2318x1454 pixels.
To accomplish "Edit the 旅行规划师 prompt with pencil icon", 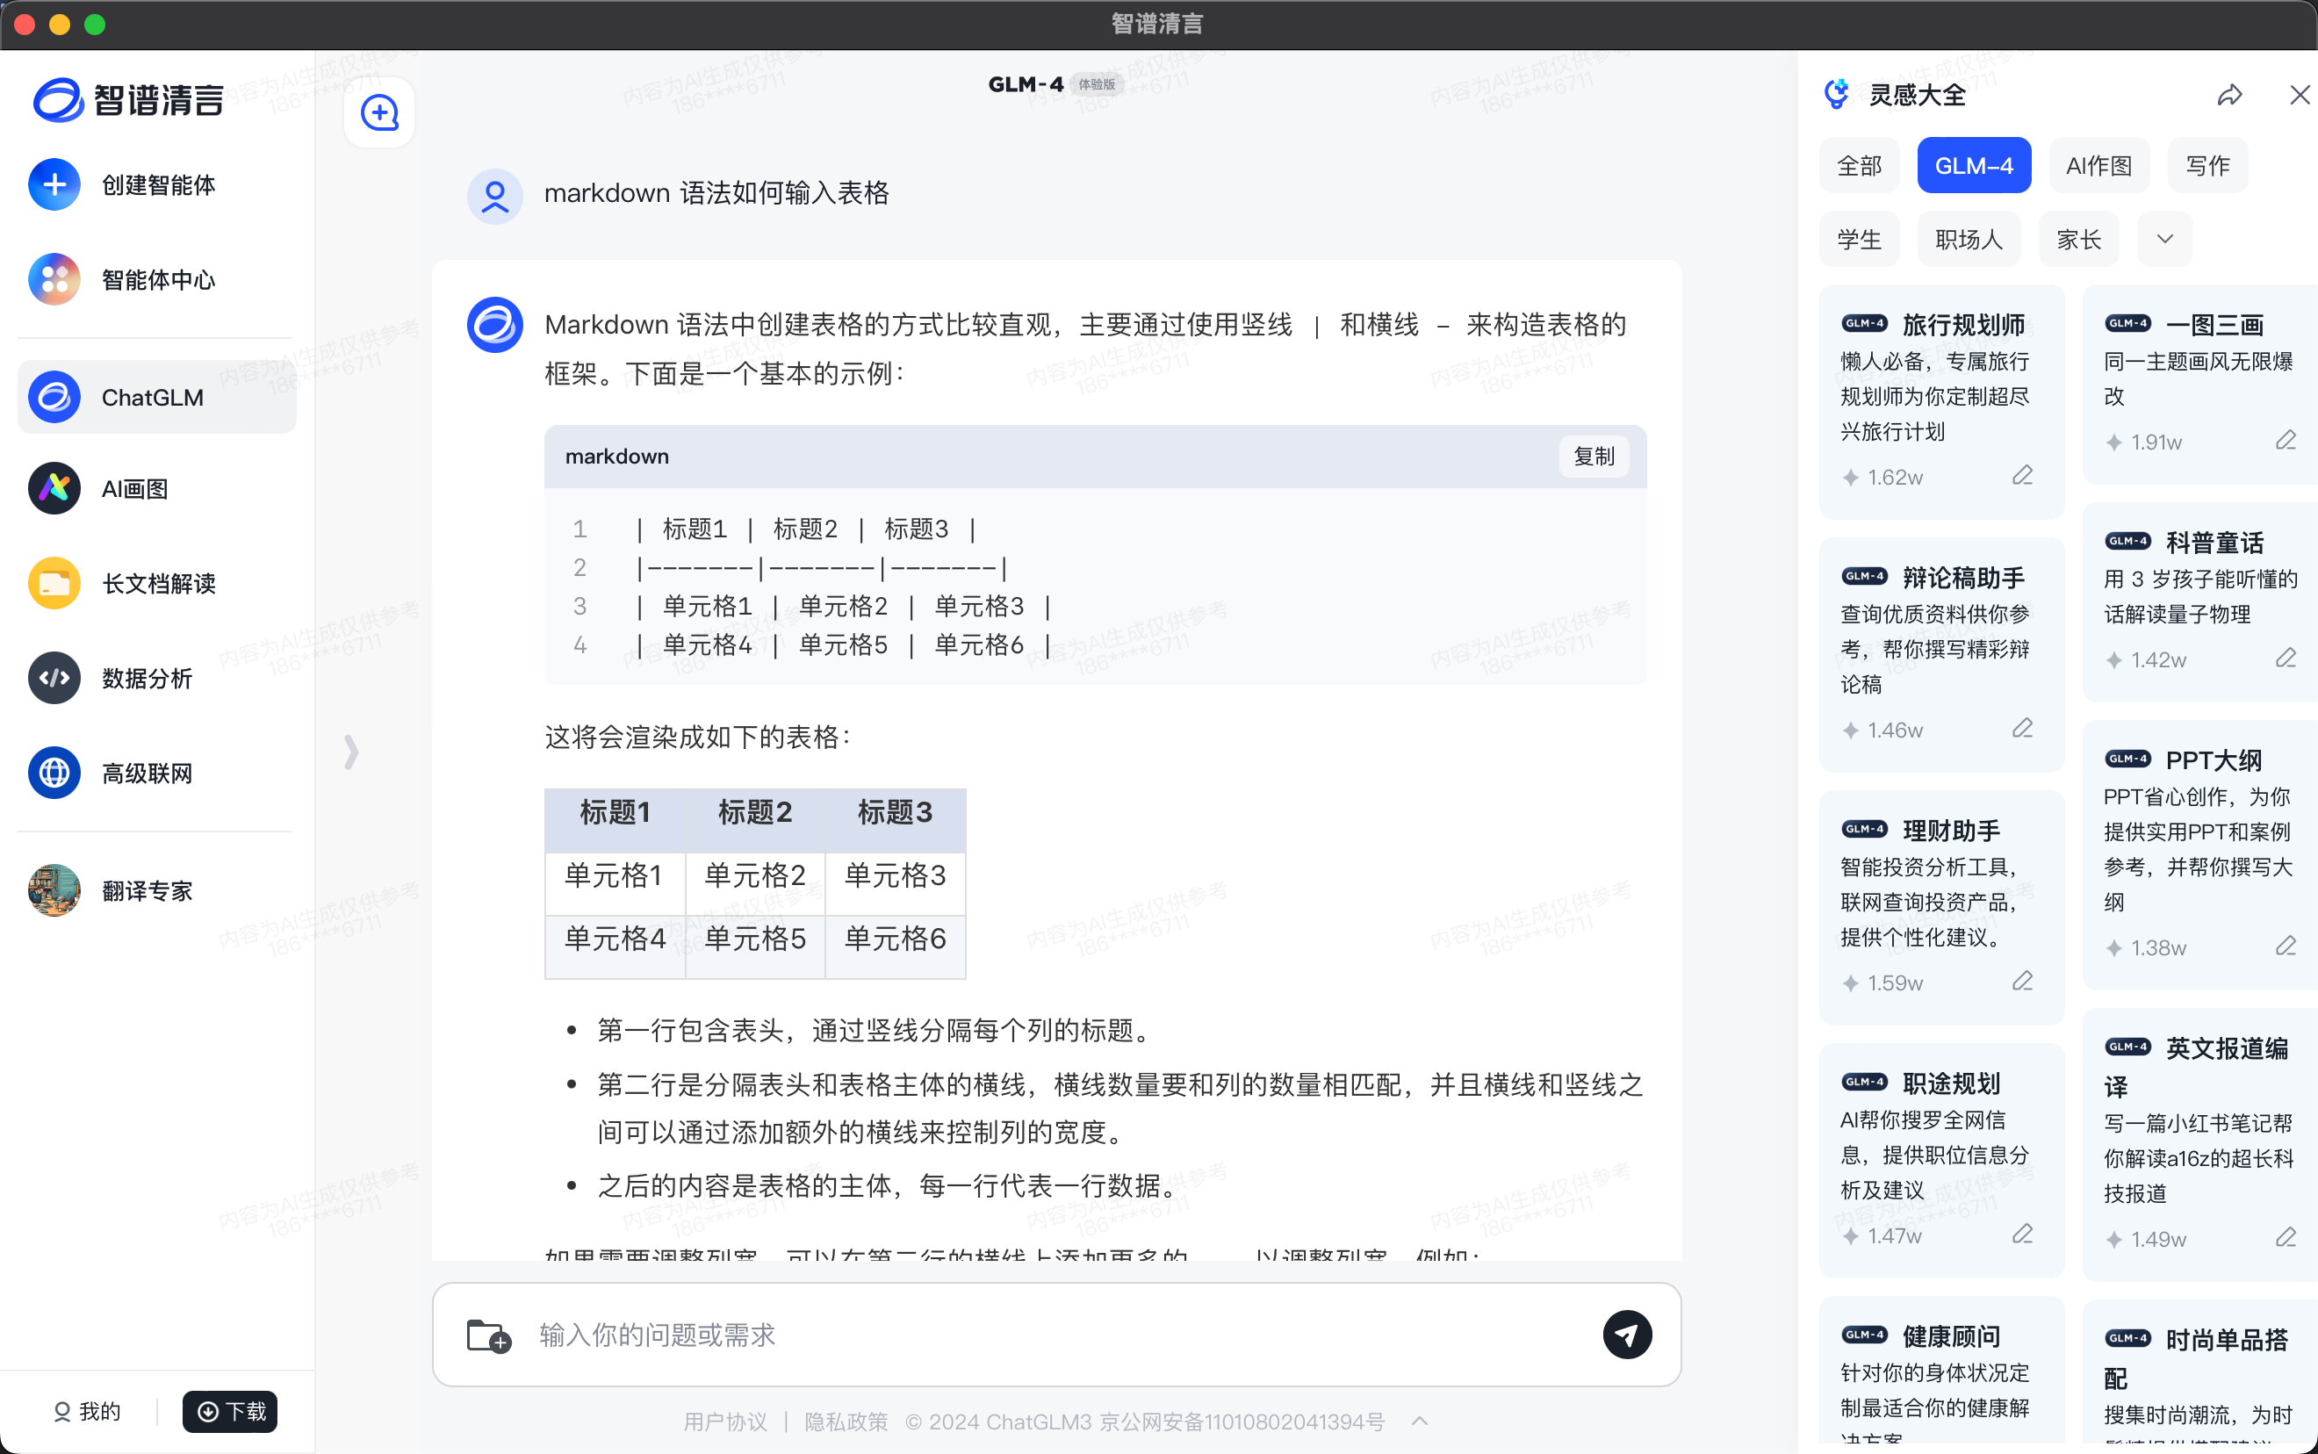I will click(x=2023, y=475).
